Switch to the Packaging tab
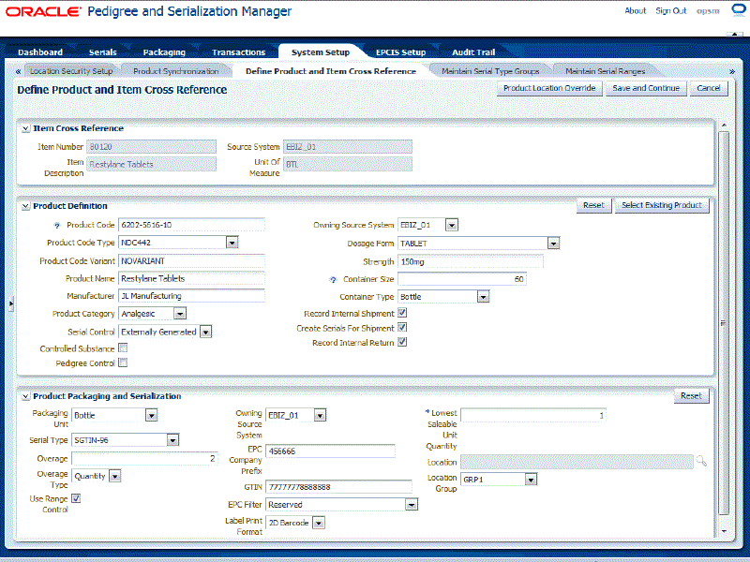The height and width of the screenshot is (562, 750). point(164,52)
